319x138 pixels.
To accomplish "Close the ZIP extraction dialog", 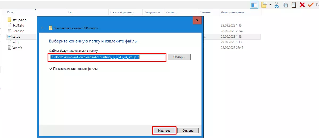I will tap(197, 20).
